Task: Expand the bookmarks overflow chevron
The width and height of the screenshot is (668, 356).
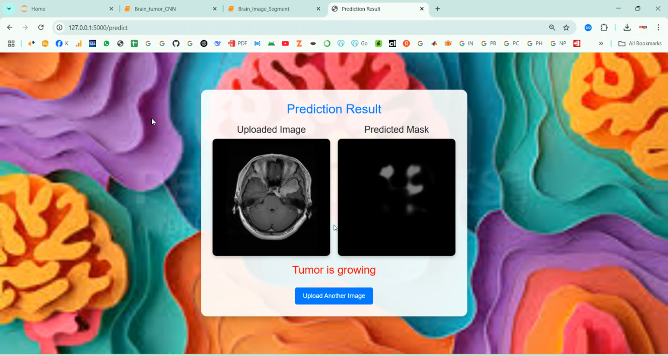Action: click(601, 43)
